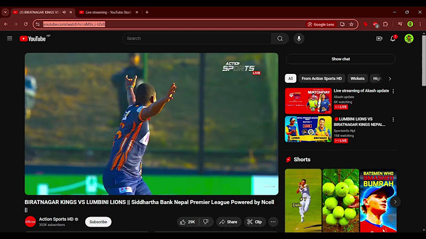426x239 pixels.
Task: Open the tab search dropdown arrow
Action: (x=5, y=12)
